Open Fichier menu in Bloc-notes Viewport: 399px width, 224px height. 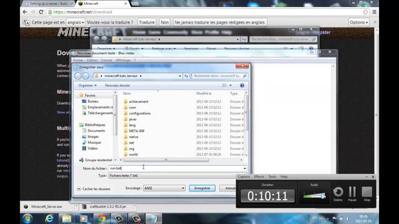coord(78,60)
